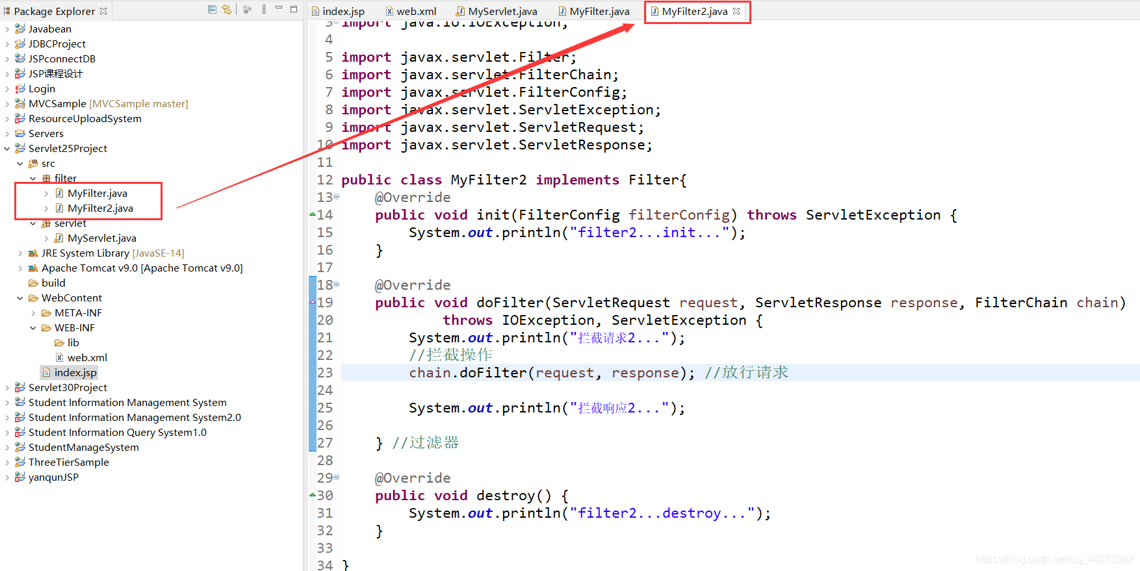Select MyFilter.java label in filter package

(97, 194)
